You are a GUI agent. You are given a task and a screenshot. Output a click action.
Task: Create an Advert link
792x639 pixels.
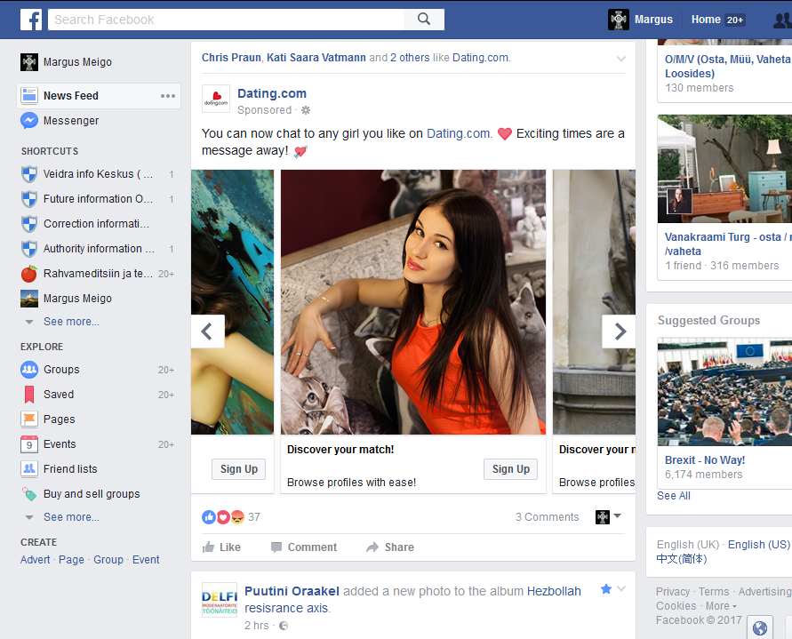point(36,560)
